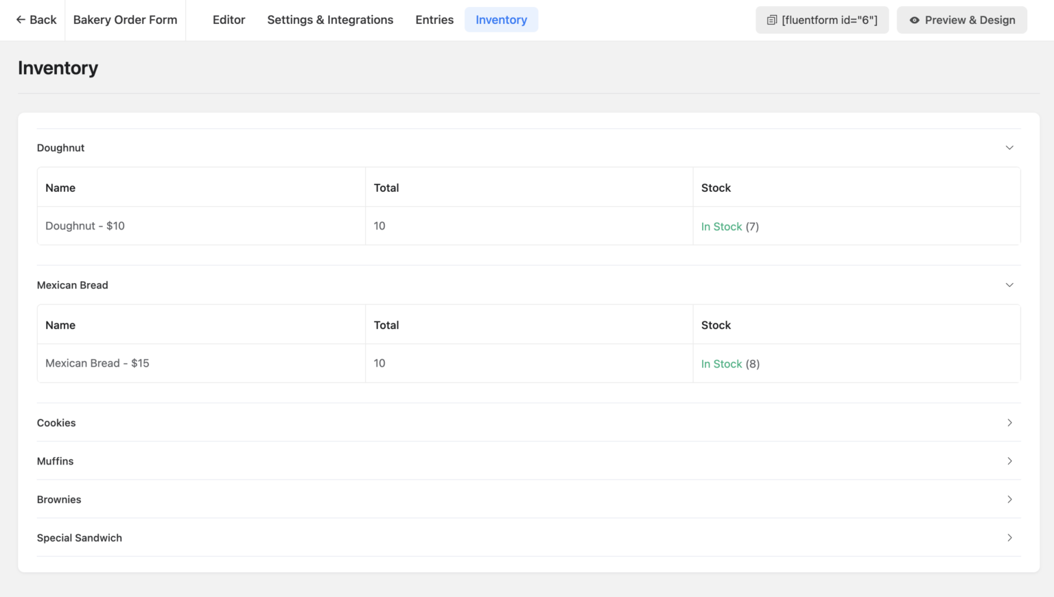Go back using the Back arrow
The width and height of the screenshot is (1054, 597).
[36, 20]
